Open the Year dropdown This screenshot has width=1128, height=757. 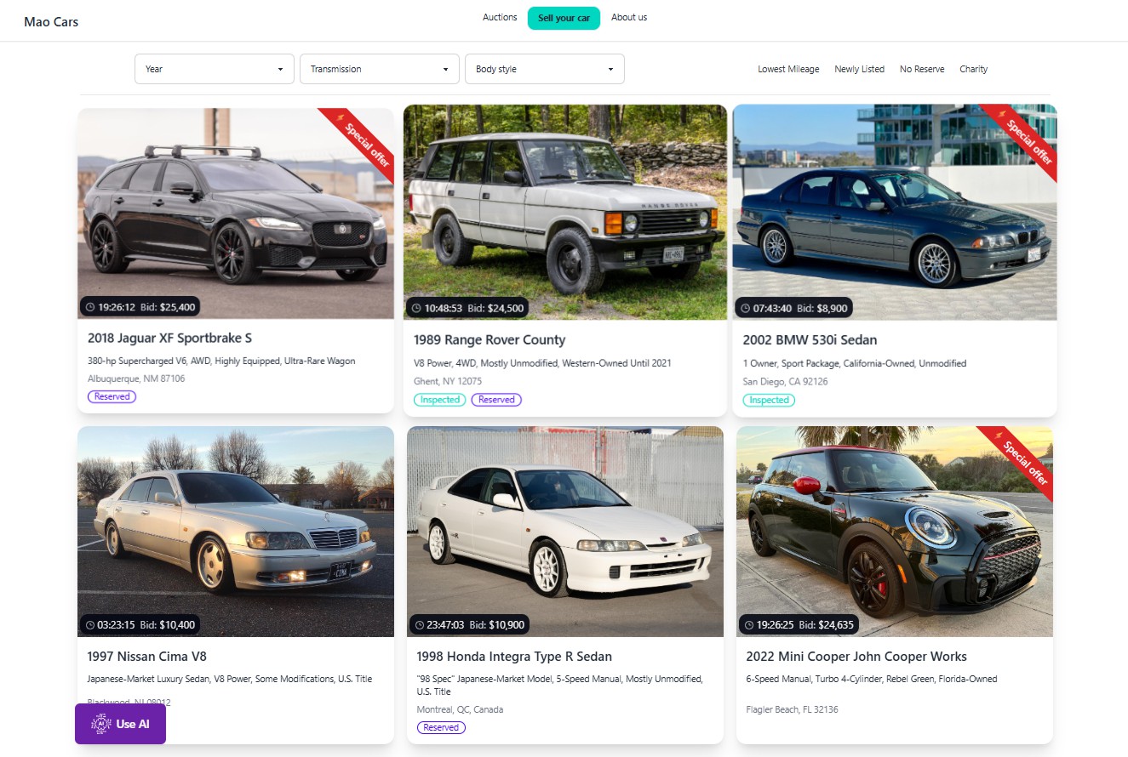[215, 69]
